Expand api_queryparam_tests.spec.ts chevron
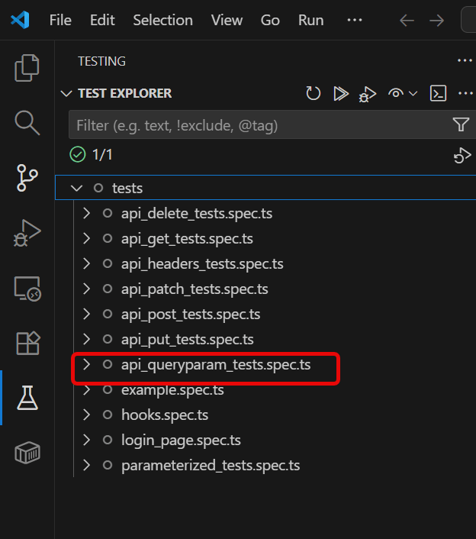Image resolution: width=476 pixels, height=539 pixels. click(x=86, y=365)
